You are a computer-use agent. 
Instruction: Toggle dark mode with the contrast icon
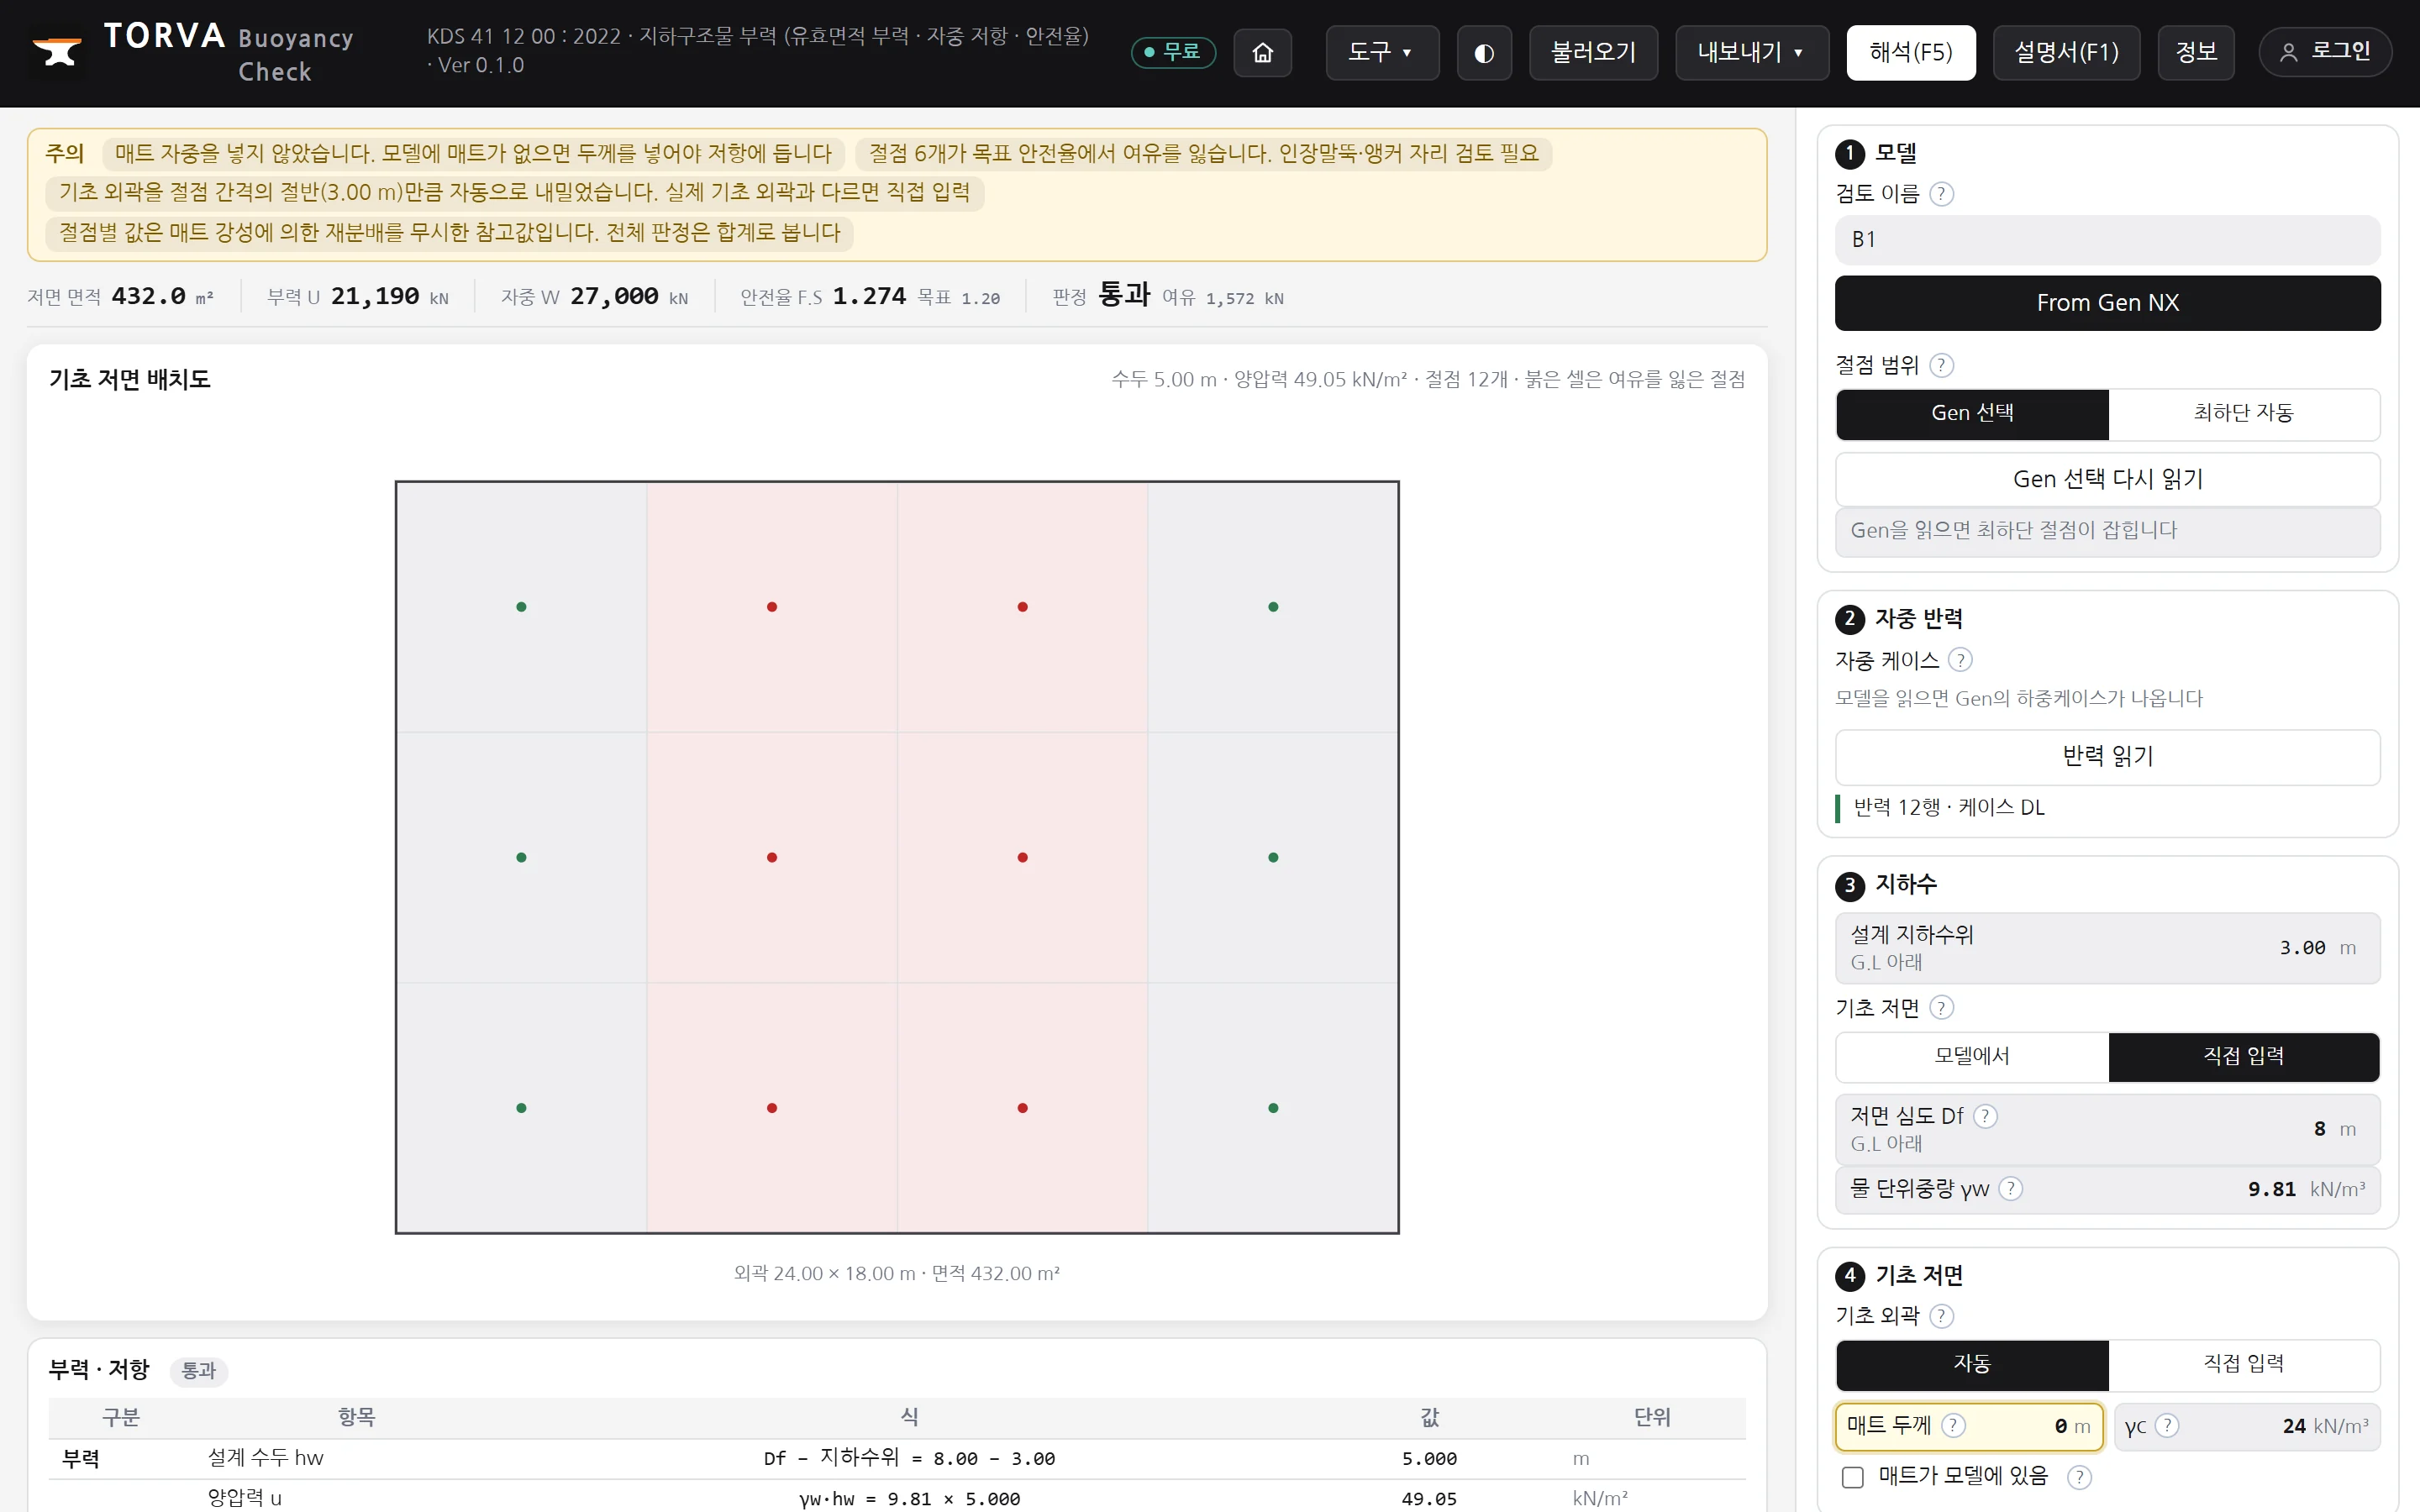1484,52
